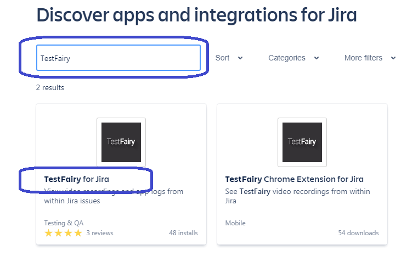Click the 48 installs count
418x255 pixels.
click(183, 233)
